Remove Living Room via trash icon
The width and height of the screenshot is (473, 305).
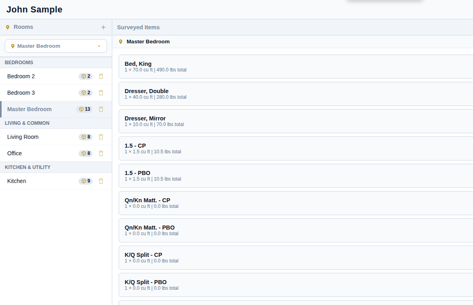click(x=101, y=137)
